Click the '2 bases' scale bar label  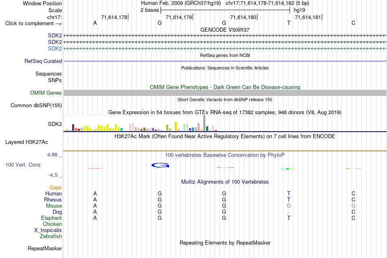(150, 10)
